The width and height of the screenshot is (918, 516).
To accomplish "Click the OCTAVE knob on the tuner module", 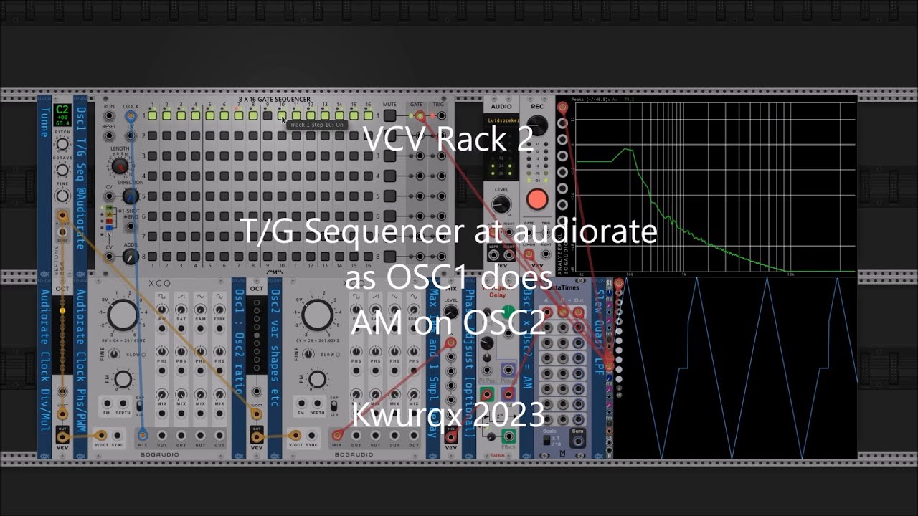I will 62,170.
